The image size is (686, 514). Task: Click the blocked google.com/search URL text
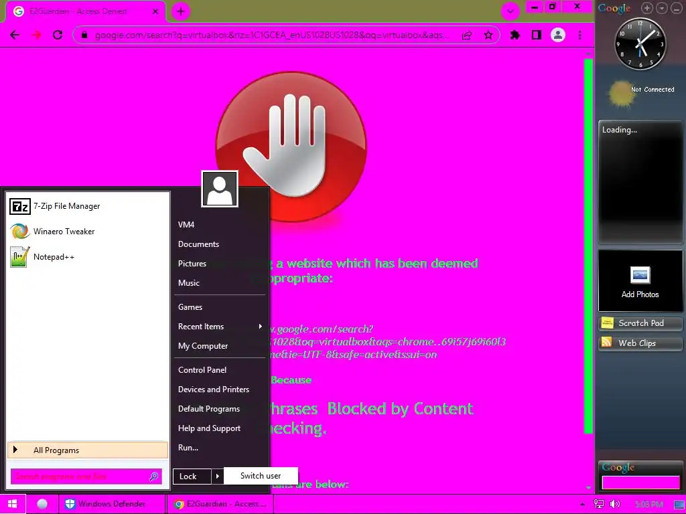point(387,341)
